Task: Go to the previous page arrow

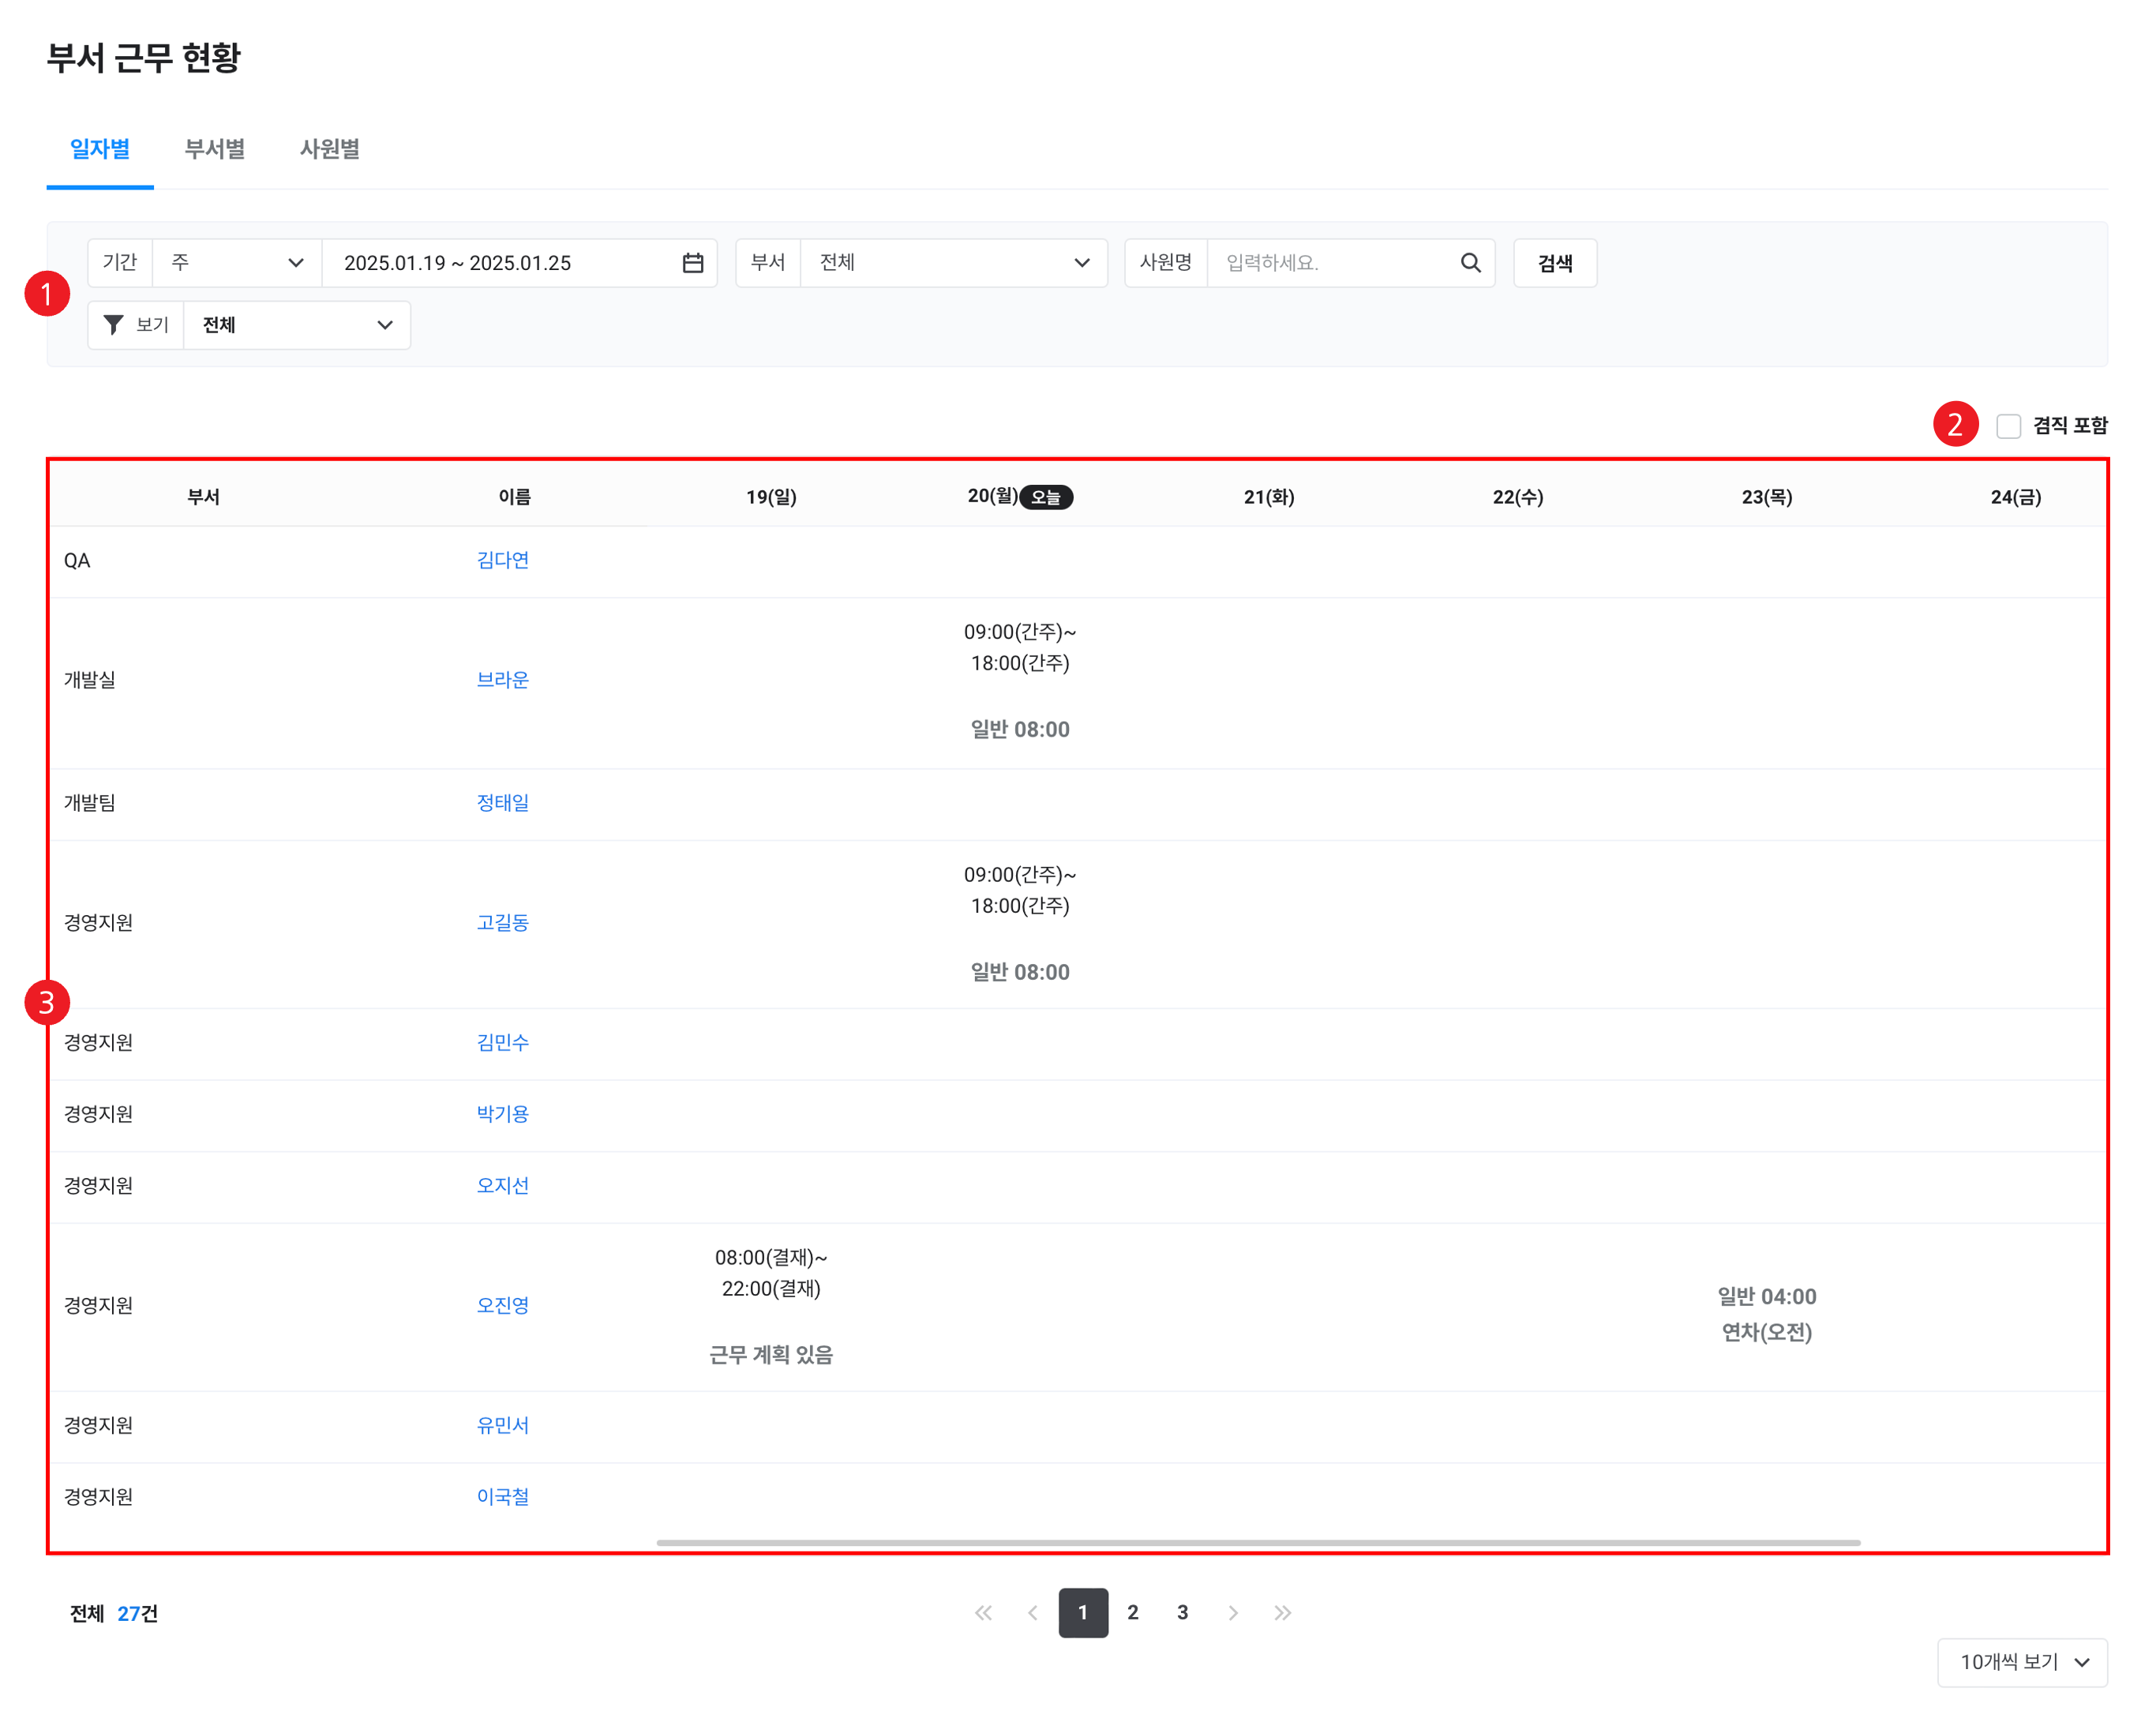Action: [1033, 1612]
